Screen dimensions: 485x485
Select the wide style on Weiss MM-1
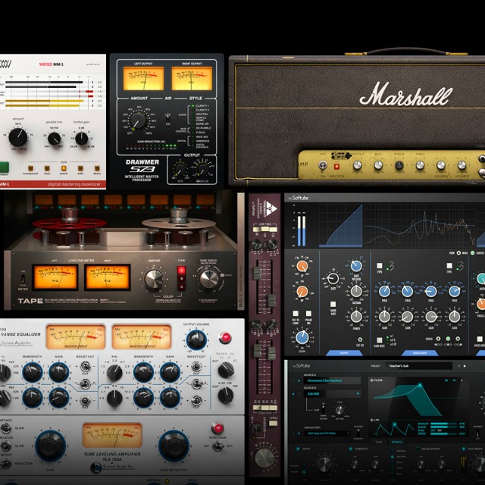(x=80, y=168)
